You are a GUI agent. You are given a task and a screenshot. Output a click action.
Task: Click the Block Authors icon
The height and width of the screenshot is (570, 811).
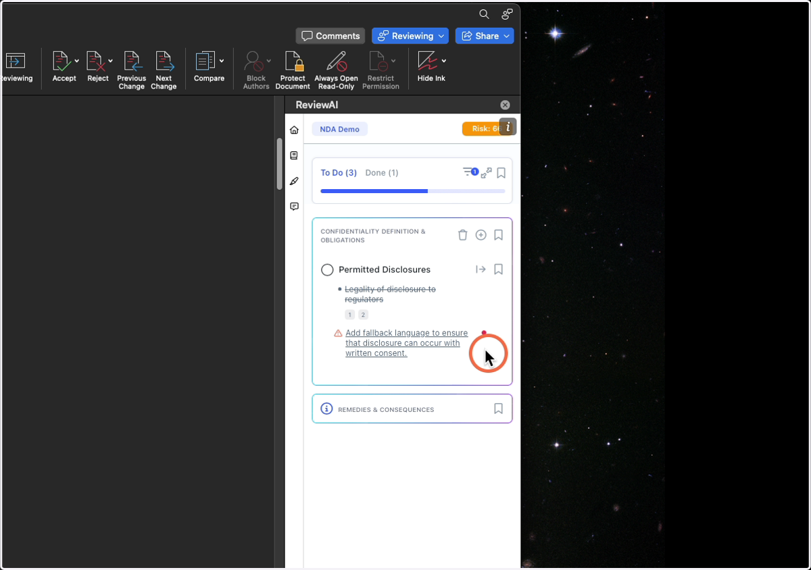coord(254,61)
